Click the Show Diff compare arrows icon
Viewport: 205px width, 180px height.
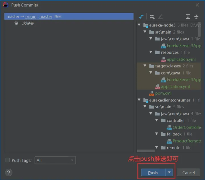(141, 16)
